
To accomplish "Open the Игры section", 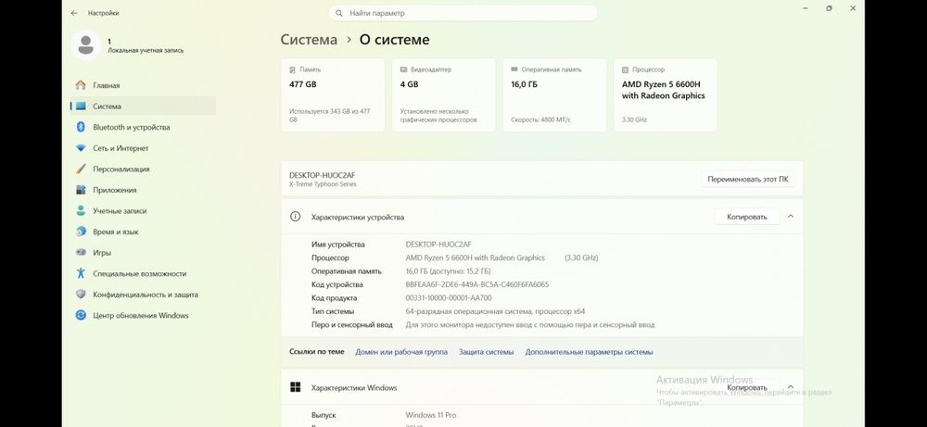I will click(143, 253).
